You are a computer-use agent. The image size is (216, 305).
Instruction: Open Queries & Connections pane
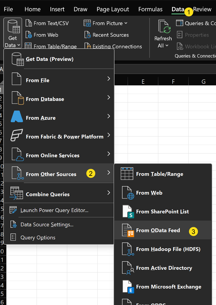[196, 23]
